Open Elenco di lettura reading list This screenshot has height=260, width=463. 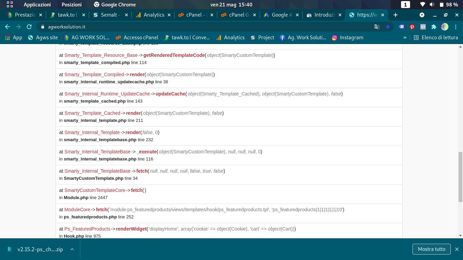(436, 38)
